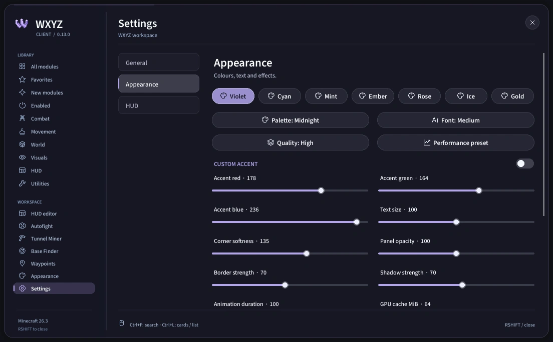Viewport: 553px width, 342px height.
Task: Click the HUD editor icon
Action: (22, 213)
